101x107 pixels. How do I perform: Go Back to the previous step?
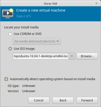(63, 100)
